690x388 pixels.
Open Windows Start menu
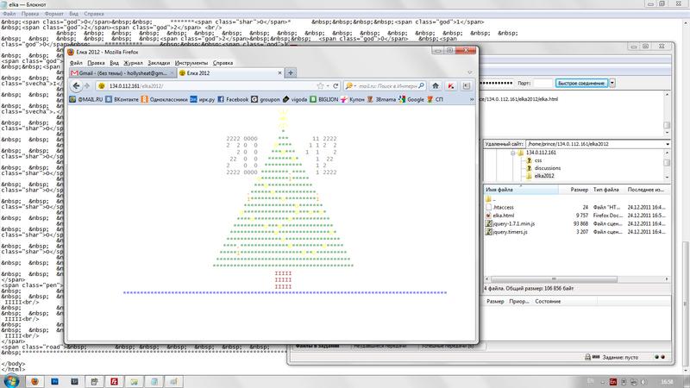12,381
